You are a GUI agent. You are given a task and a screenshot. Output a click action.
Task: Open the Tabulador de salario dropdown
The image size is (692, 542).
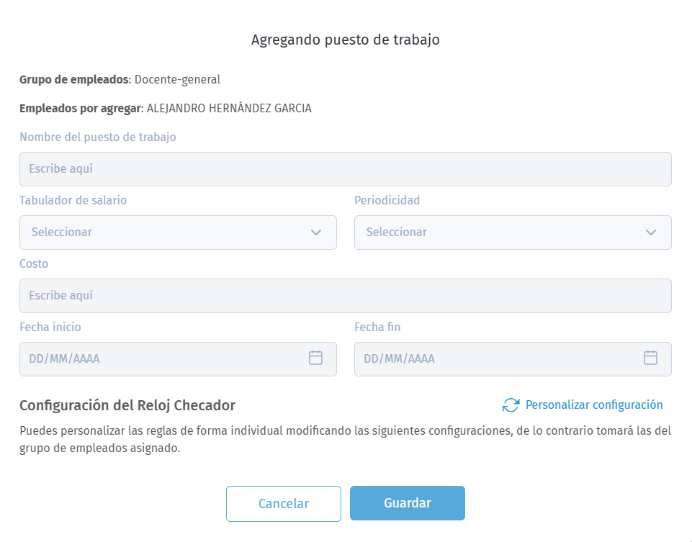pos(177,232)
